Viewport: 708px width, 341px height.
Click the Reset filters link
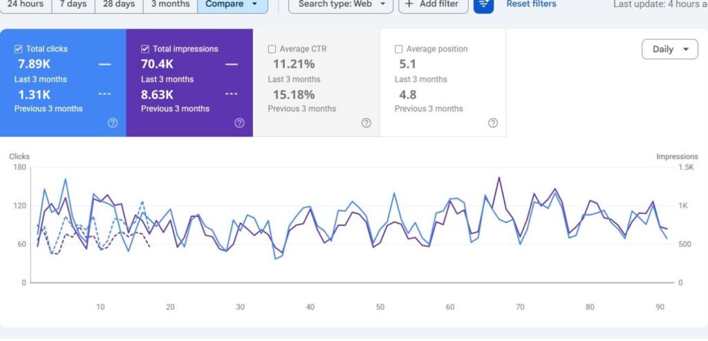point(531,4)
